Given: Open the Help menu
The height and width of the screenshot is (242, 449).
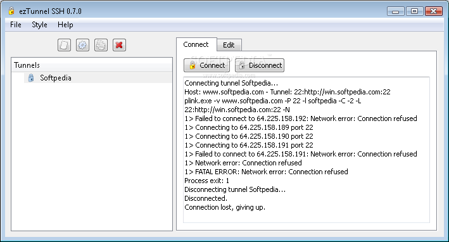Looking at the screenshot, I should (65, 25).
